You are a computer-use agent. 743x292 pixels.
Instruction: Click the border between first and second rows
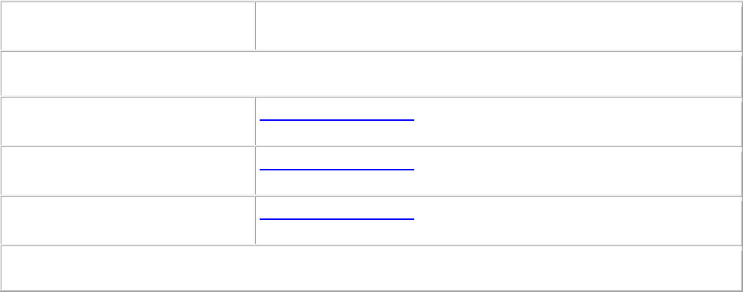coord(371,50)
